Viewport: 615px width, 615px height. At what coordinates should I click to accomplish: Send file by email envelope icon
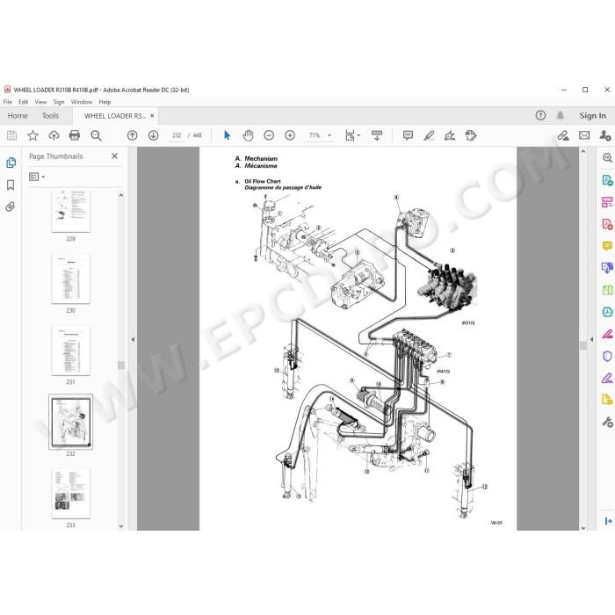point(584,135)
